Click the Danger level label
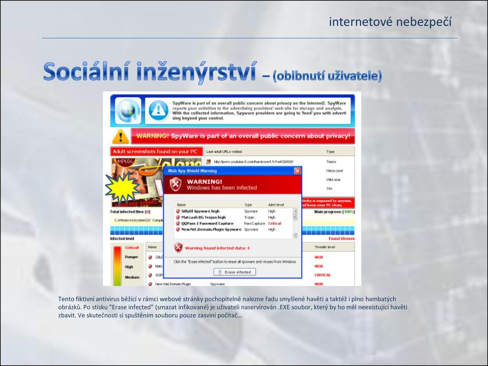The width and height of the screenshot is (488, 366). coord(131,257)
